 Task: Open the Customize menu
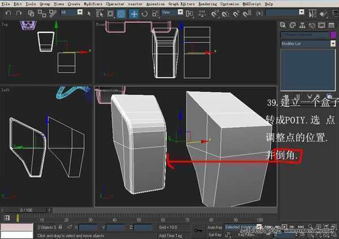pyautogui.click(x=229, y=4)
